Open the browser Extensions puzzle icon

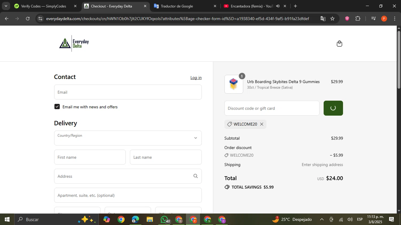(x=358, y=18)
